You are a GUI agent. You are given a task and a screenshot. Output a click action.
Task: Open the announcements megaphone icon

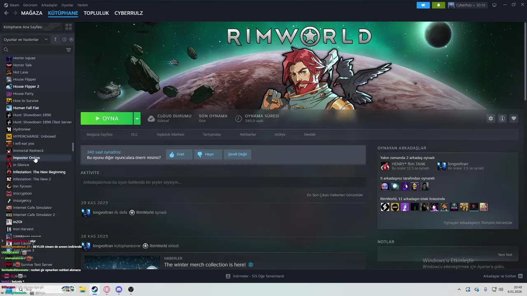[423, 5]
